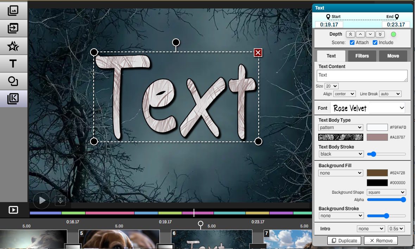Click the import media icon in sidebar
The height and width of the screenshot is (249, 415).
[13, 28]
